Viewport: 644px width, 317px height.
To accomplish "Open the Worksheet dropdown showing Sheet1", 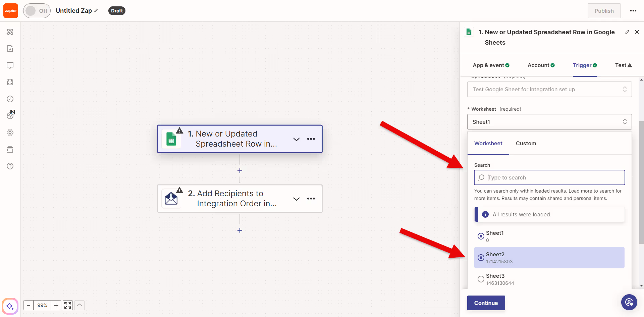I will [x=549, y=122].
